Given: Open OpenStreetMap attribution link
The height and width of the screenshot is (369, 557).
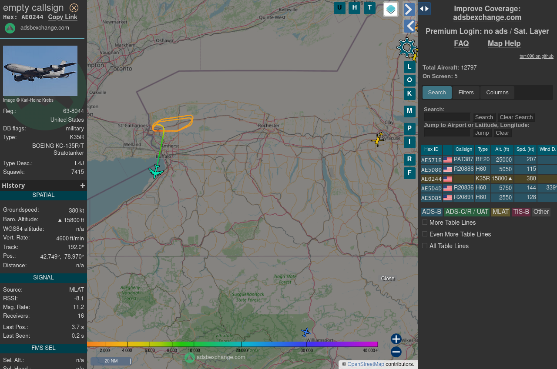Looking at the screenshot, I should click(366, 364).
